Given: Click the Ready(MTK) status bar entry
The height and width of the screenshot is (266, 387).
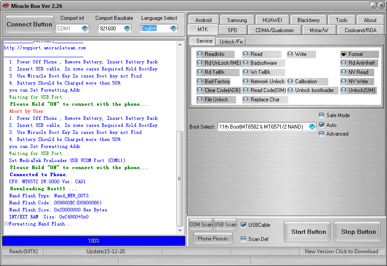Looking at the screenshot, I should coord(23,251).
